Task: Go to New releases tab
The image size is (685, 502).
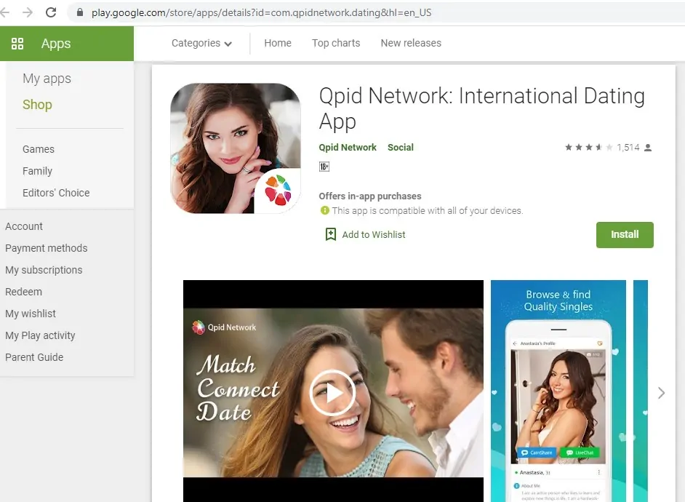Action: pos(411,43)
